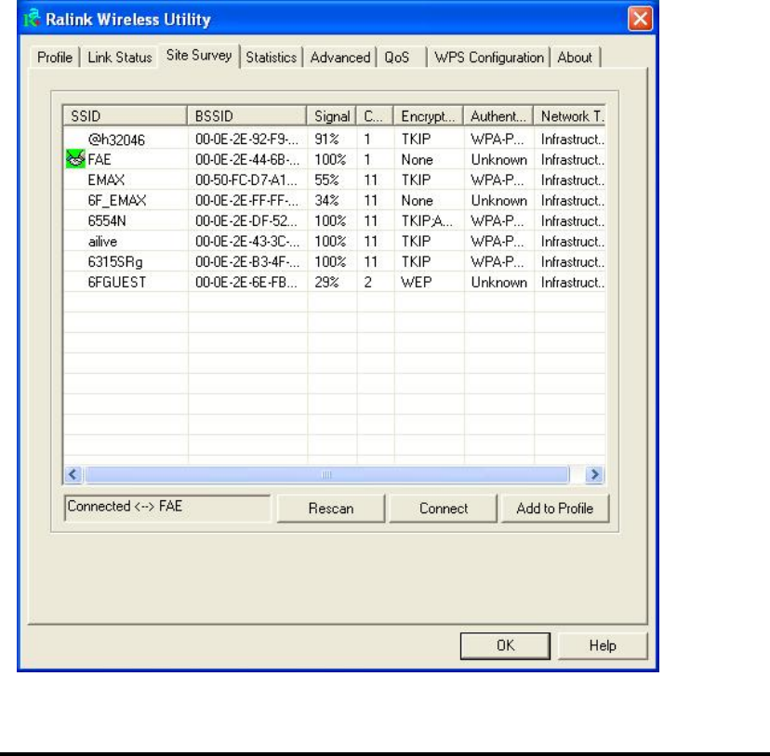Image resolution: width=770 pixels, height=756 pixels.
Task: Switch to the Profile tab
Action: point(55,58)
